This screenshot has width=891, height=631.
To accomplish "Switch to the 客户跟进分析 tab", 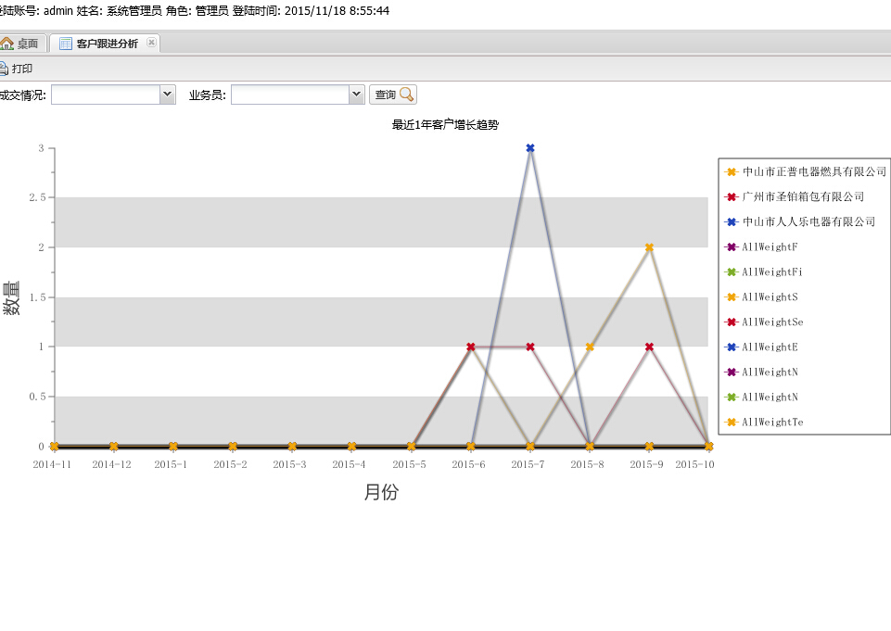I will (107, 44).
